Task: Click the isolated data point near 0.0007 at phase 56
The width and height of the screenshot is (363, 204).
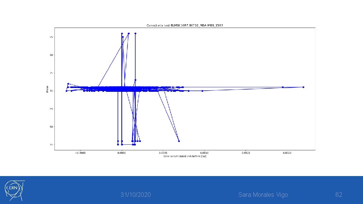Action: pyautogui.click(x=179, y=141)
